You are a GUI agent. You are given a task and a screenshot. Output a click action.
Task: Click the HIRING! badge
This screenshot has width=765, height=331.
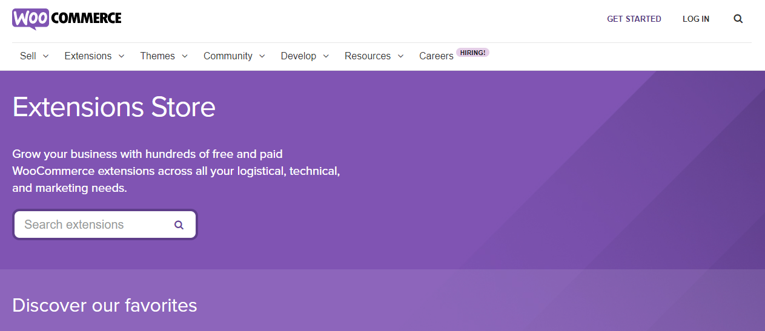(472, 53)
